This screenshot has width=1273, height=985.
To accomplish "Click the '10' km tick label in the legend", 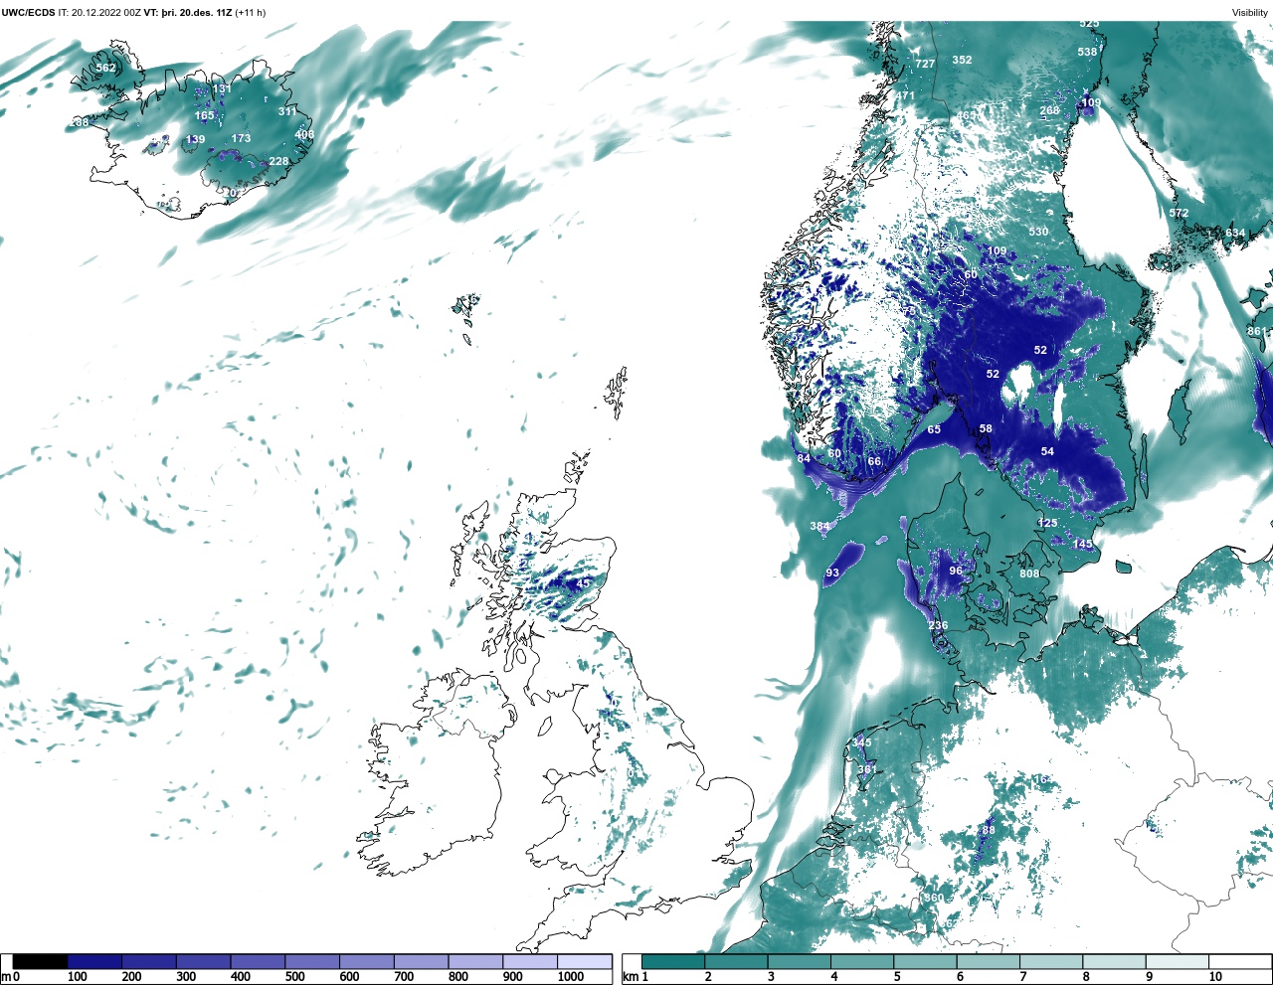I will pos(1215,977).
